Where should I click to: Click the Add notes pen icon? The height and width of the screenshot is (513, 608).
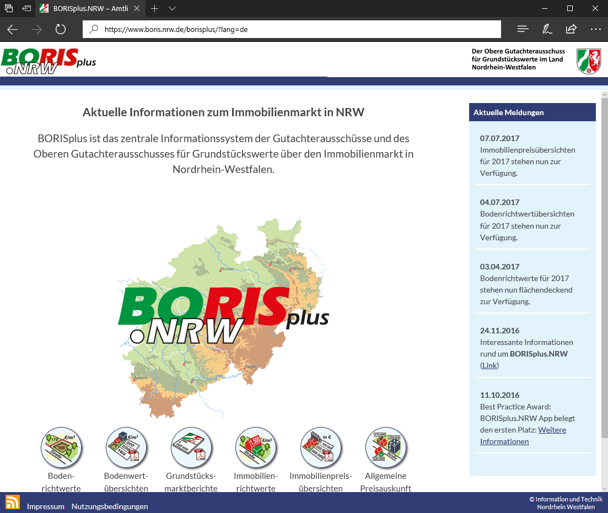pyautogui.click(x=547, y=29)
